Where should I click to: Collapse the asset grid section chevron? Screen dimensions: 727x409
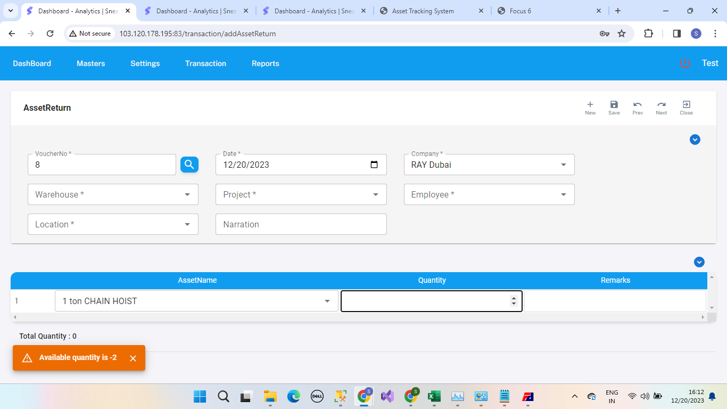click(x=699, y=262)
